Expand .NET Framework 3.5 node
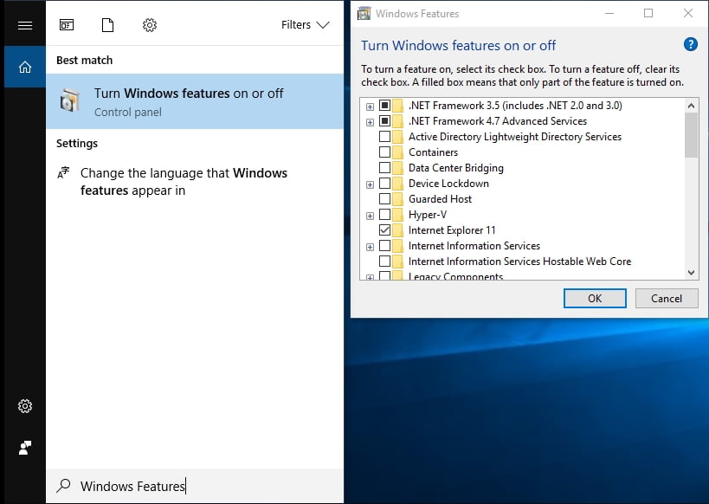Viewport: 709px width, 504px height. coord(370,106)
